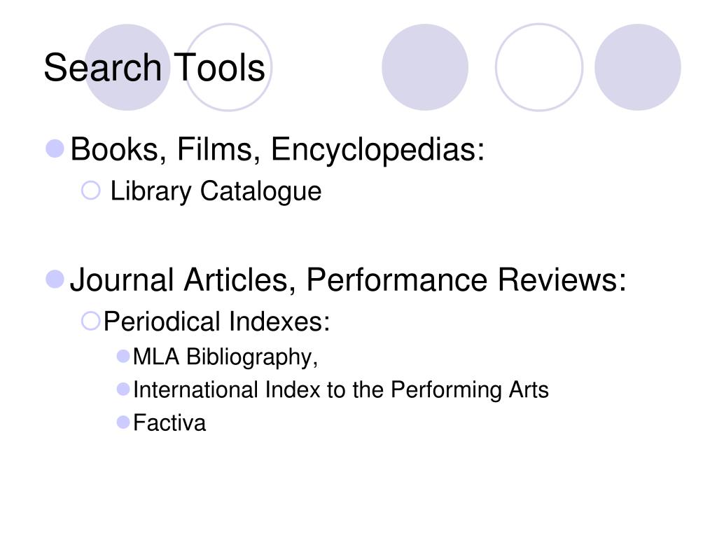717x538 pixels.
Task: Click the bullet next to 'International Index to the Performing Arts'
Action: coord(123,389)
